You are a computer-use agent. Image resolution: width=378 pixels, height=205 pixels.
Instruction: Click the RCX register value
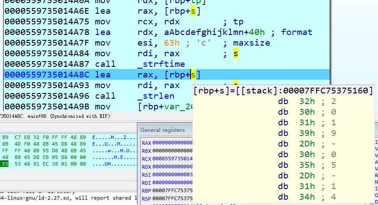click(x=172, y=159)
